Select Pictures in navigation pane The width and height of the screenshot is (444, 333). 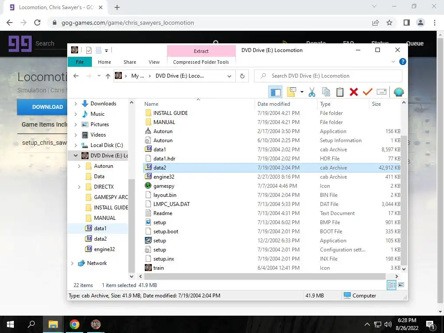click(x=99, y=124)
